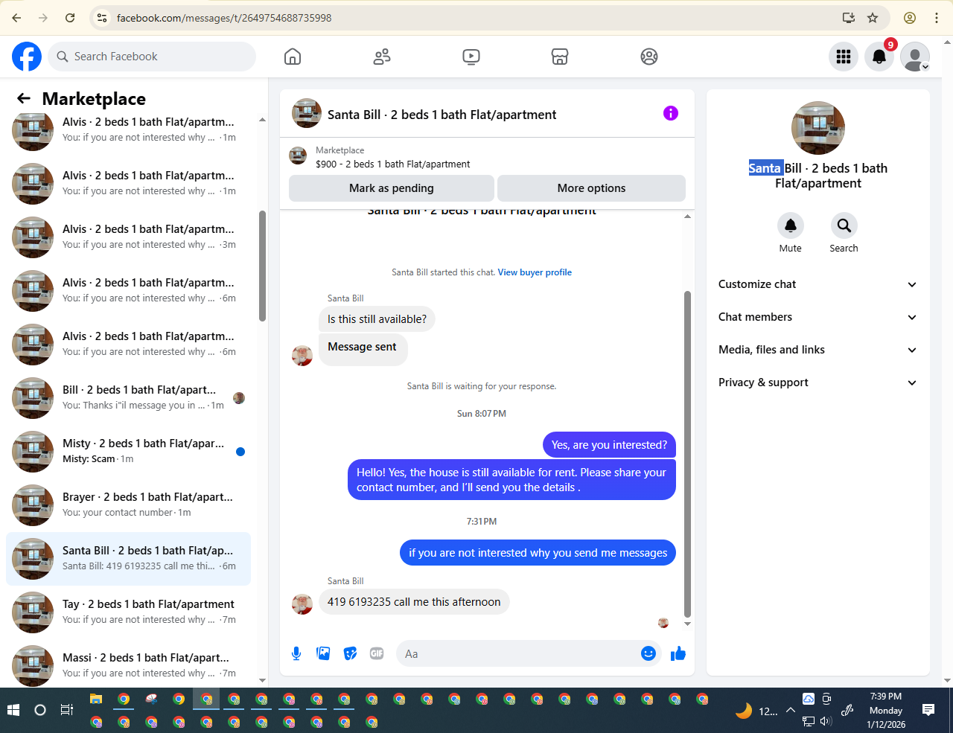953x733 pixels.
Task: Record a voice clip microphone icon
Action: (296, 653)
